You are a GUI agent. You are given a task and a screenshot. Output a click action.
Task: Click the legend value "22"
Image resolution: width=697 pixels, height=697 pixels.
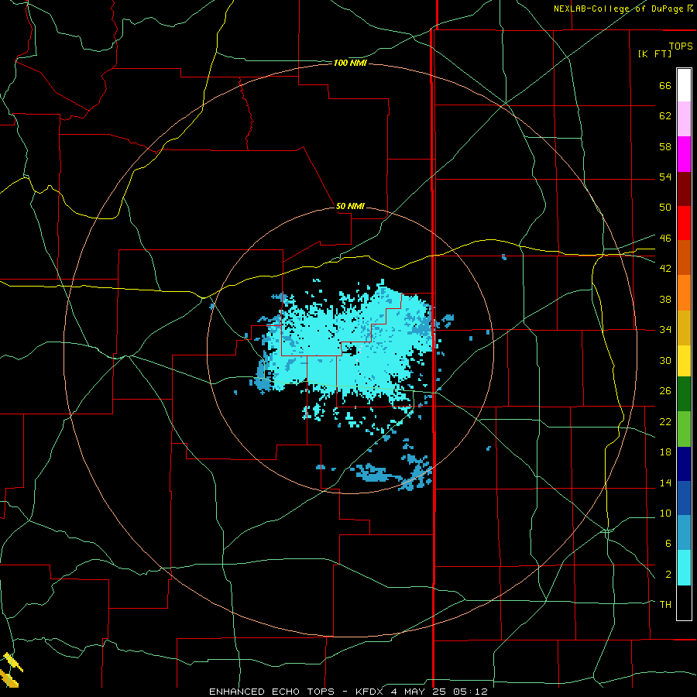pyautogui.click(x=665, y=421)
